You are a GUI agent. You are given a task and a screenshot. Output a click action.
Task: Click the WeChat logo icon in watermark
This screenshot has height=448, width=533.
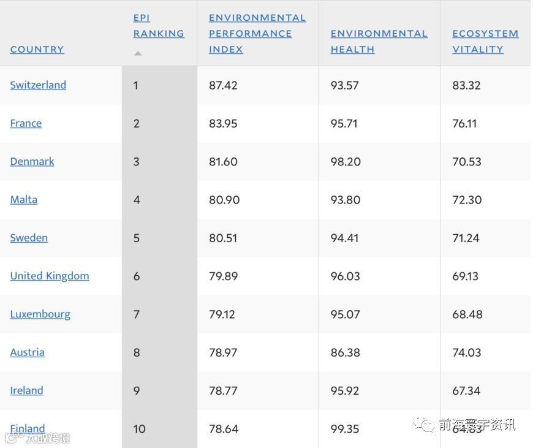click(x=424, y=424)
